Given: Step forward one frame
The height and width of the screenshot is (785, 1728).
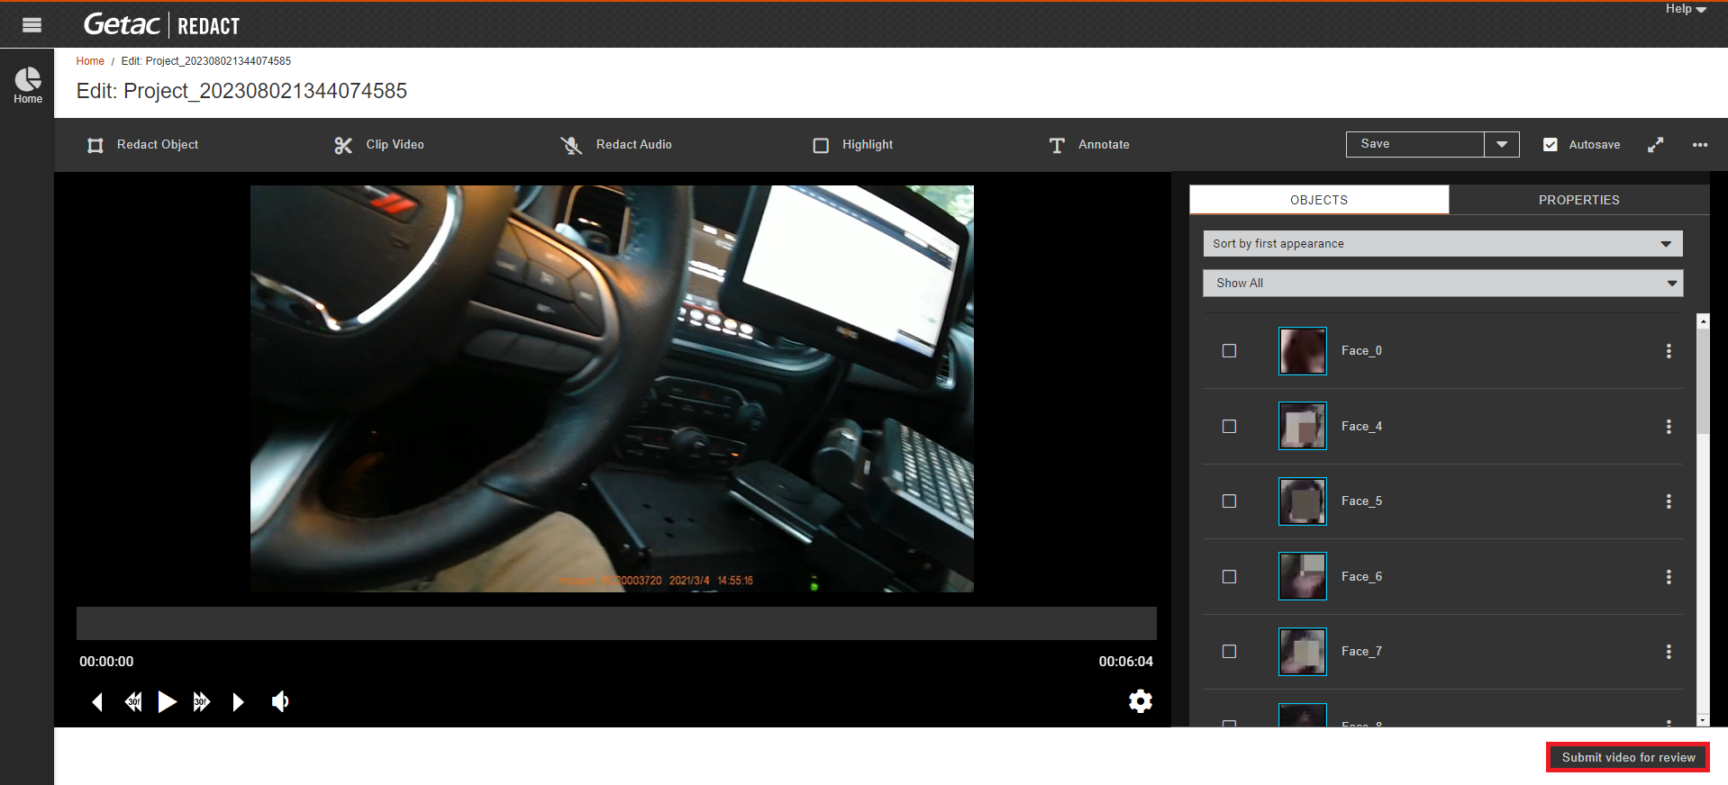Looking at the screenshot, I should coord(238,702).
